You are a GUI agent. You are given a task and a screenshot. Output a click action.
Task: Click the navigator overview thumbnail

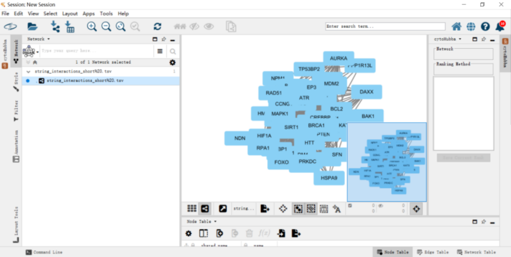coord(387,162)
